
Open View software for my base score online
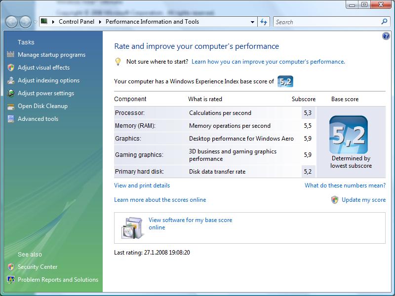pyautogui.click(x=190, y=223)
